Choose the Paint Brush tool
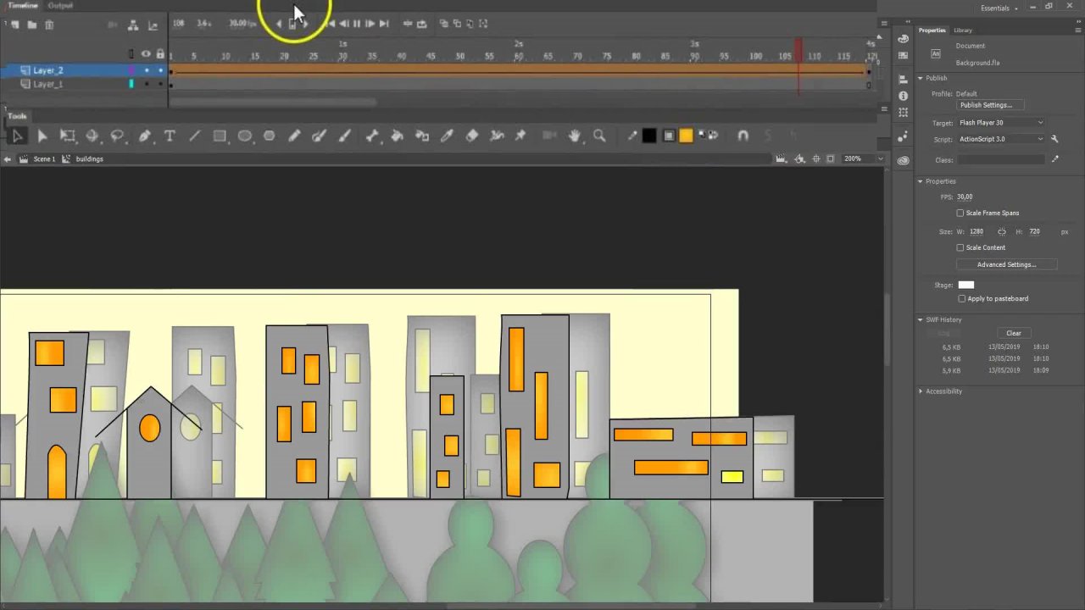The width and height of the screenshot is (1085, 610). pos(320,136)
